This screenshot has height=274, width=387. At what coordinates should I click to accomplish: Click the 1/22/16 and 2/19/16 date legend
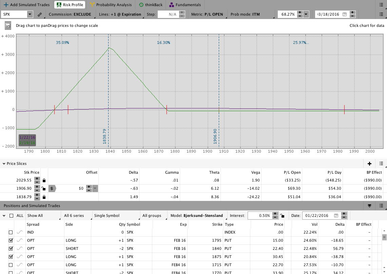click(x=27, y=140)
